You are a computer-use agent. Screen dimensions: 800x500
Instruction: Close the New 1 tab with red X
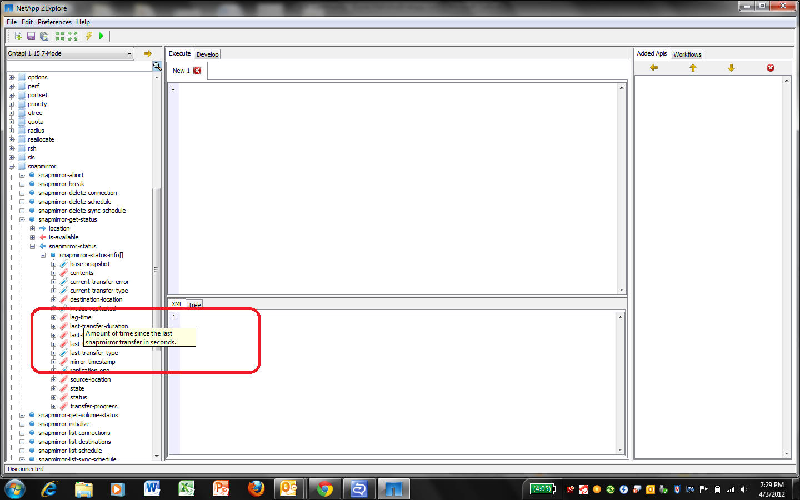coord(197,71)
